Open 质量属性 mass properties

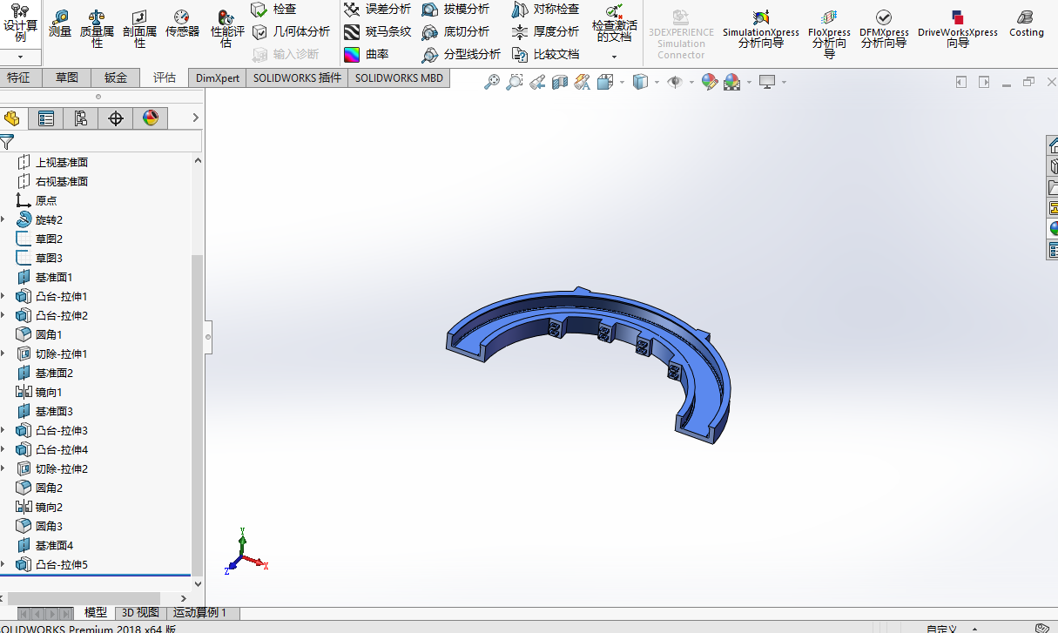click(97, 29)
